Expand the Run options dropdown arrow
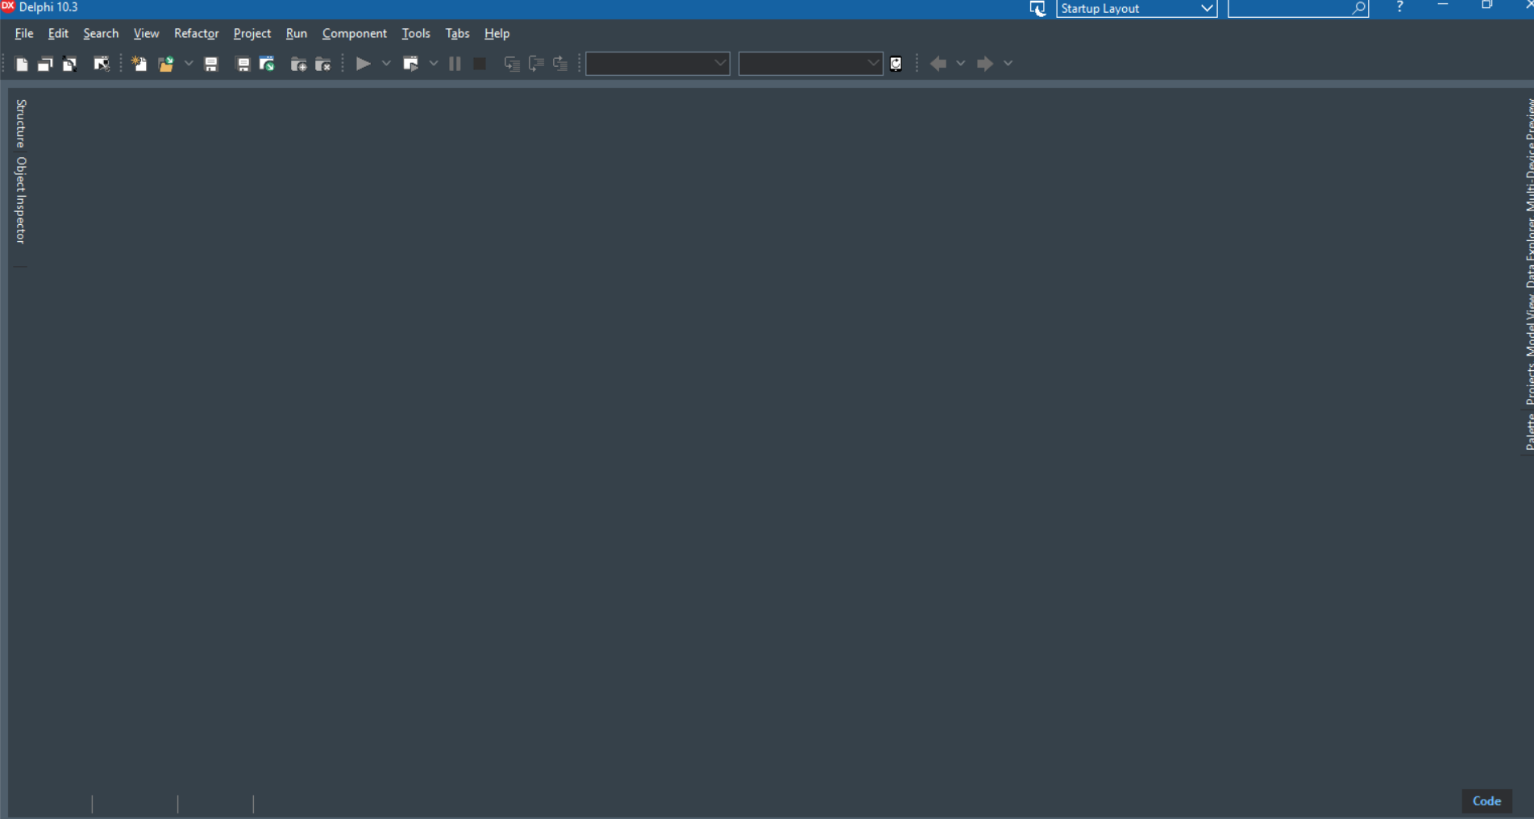Screen dimensions: 1534x819 386,64
